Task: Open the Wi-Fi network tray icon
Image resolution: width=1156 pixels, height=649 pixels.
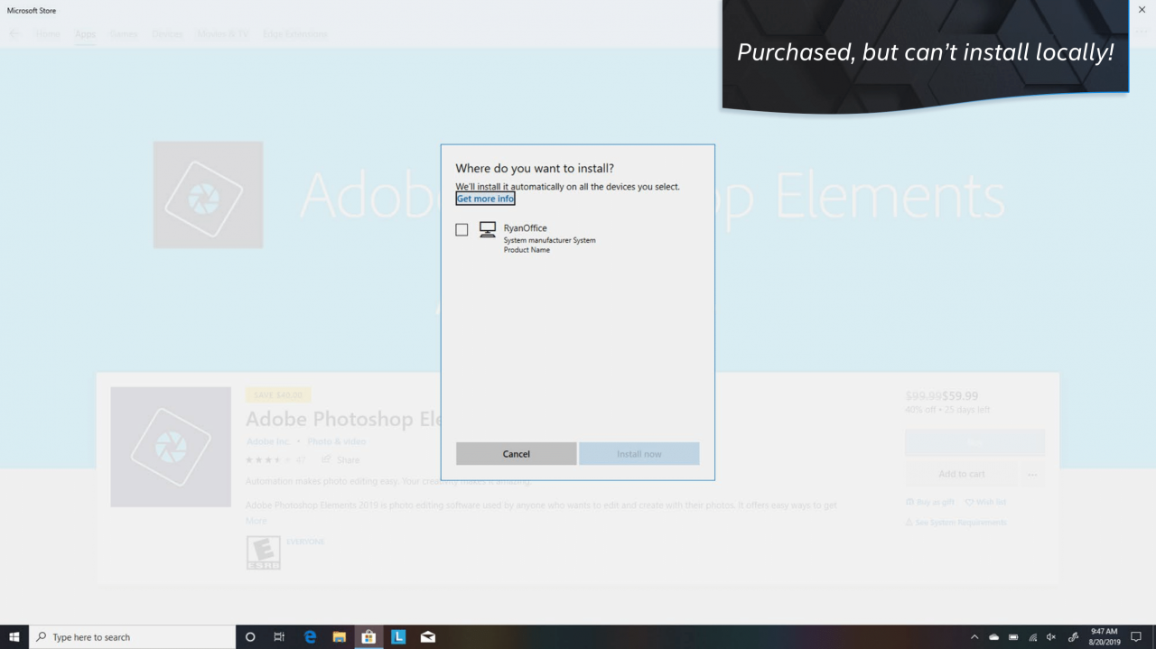Action: point(1032,637)
